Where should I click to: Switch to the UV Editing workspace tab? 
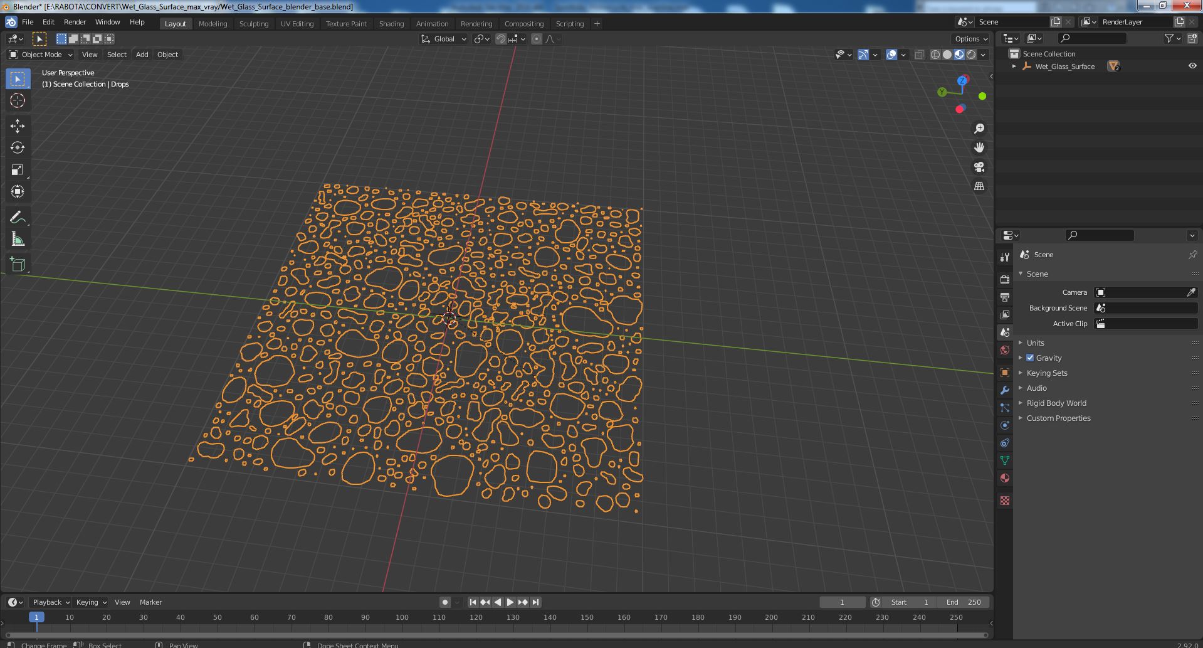pos(297,23)
